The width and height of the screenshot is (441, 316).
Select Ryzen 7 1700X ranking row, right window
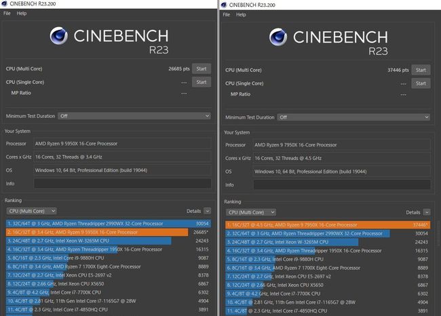[328, 268]
